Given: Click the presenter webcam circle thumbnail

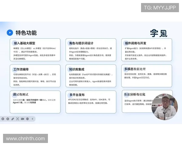Looking at the screenshot, I should (x=165, y=107).
